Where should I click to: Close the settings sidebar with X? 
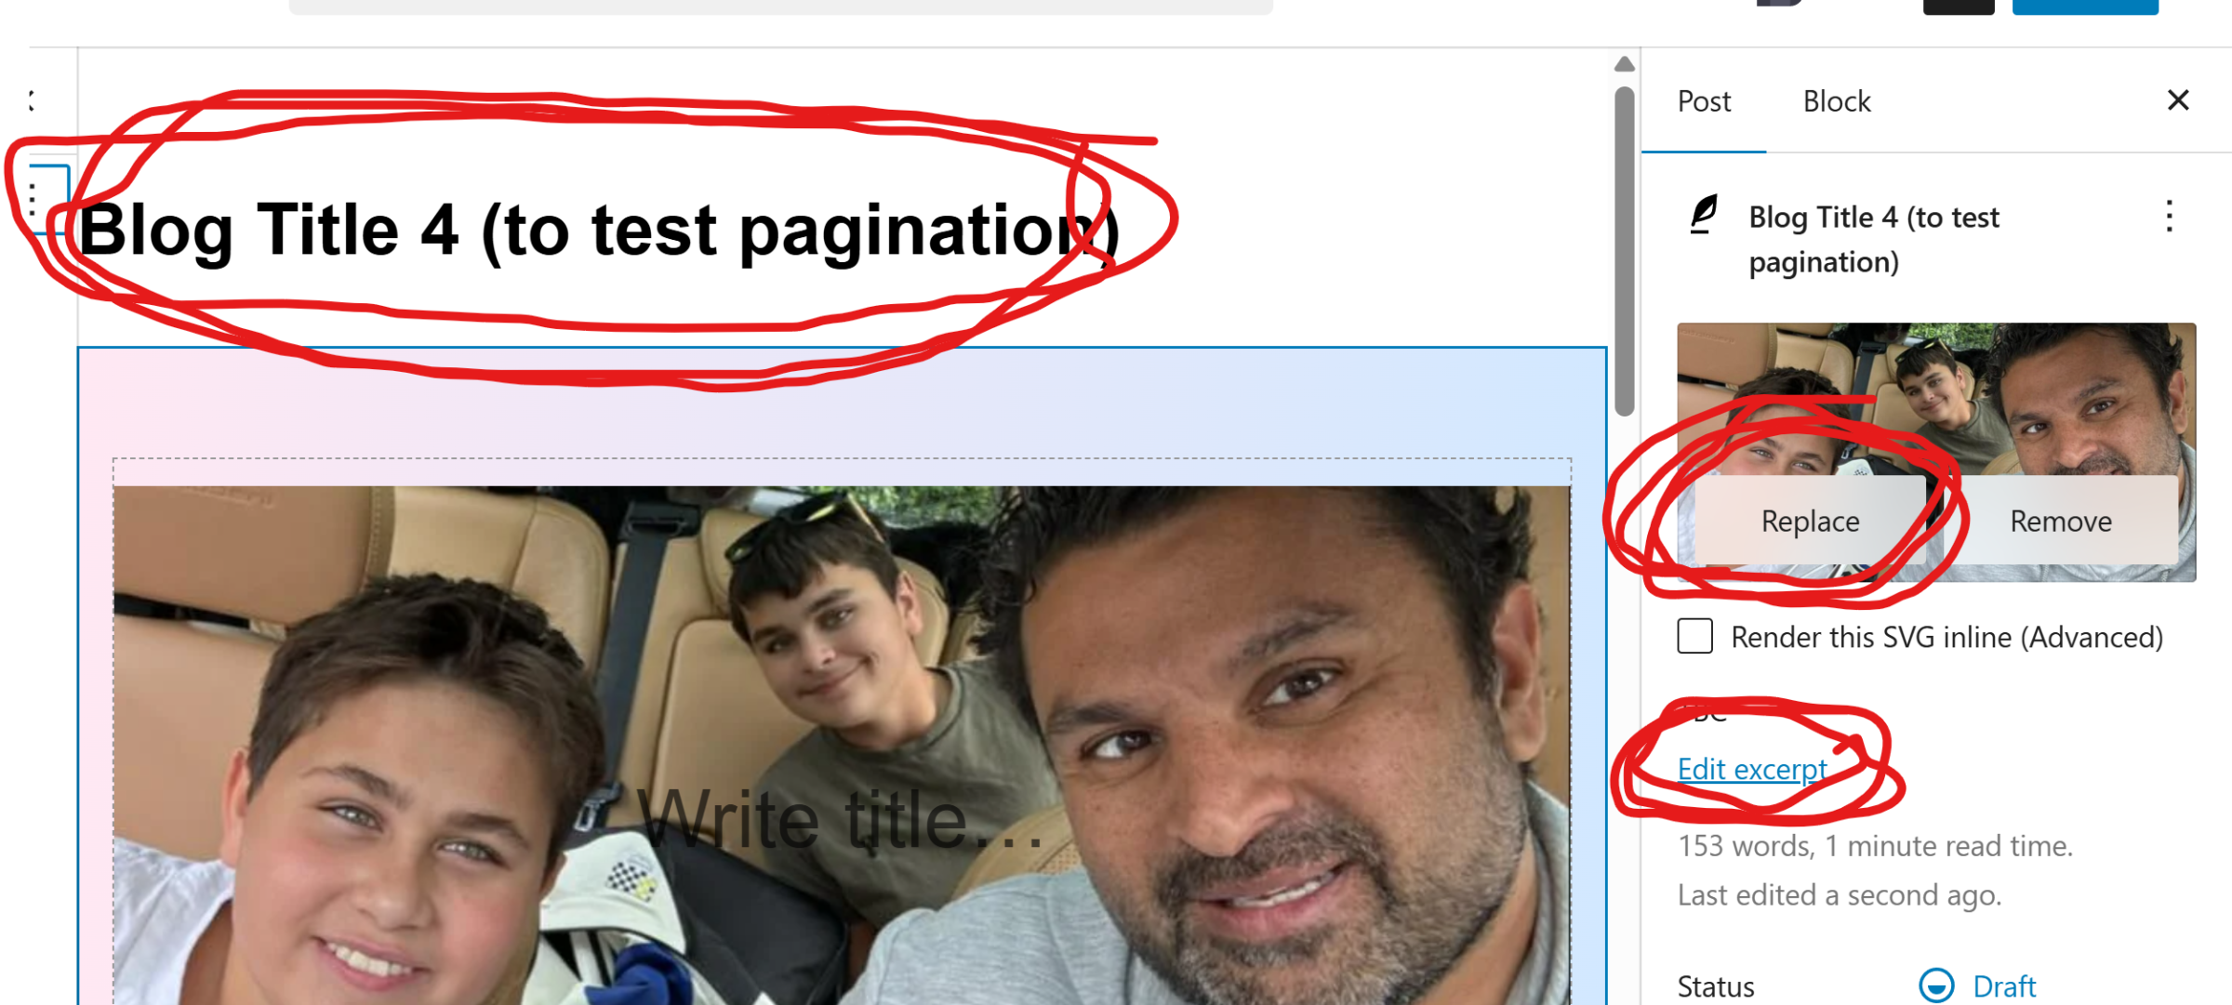[2178, 100]
